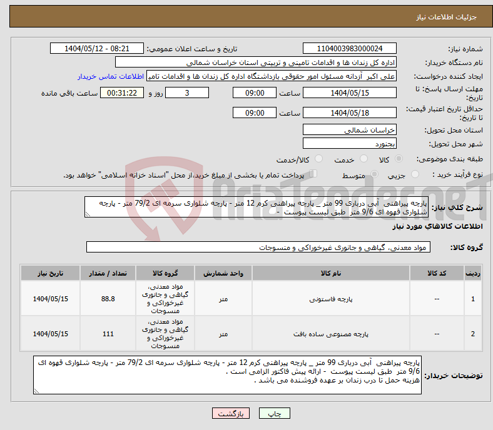The width and height of the screenshot is (493, 430).
Task: Select the جزیی purchase type radio
Action: coord(415,174)
